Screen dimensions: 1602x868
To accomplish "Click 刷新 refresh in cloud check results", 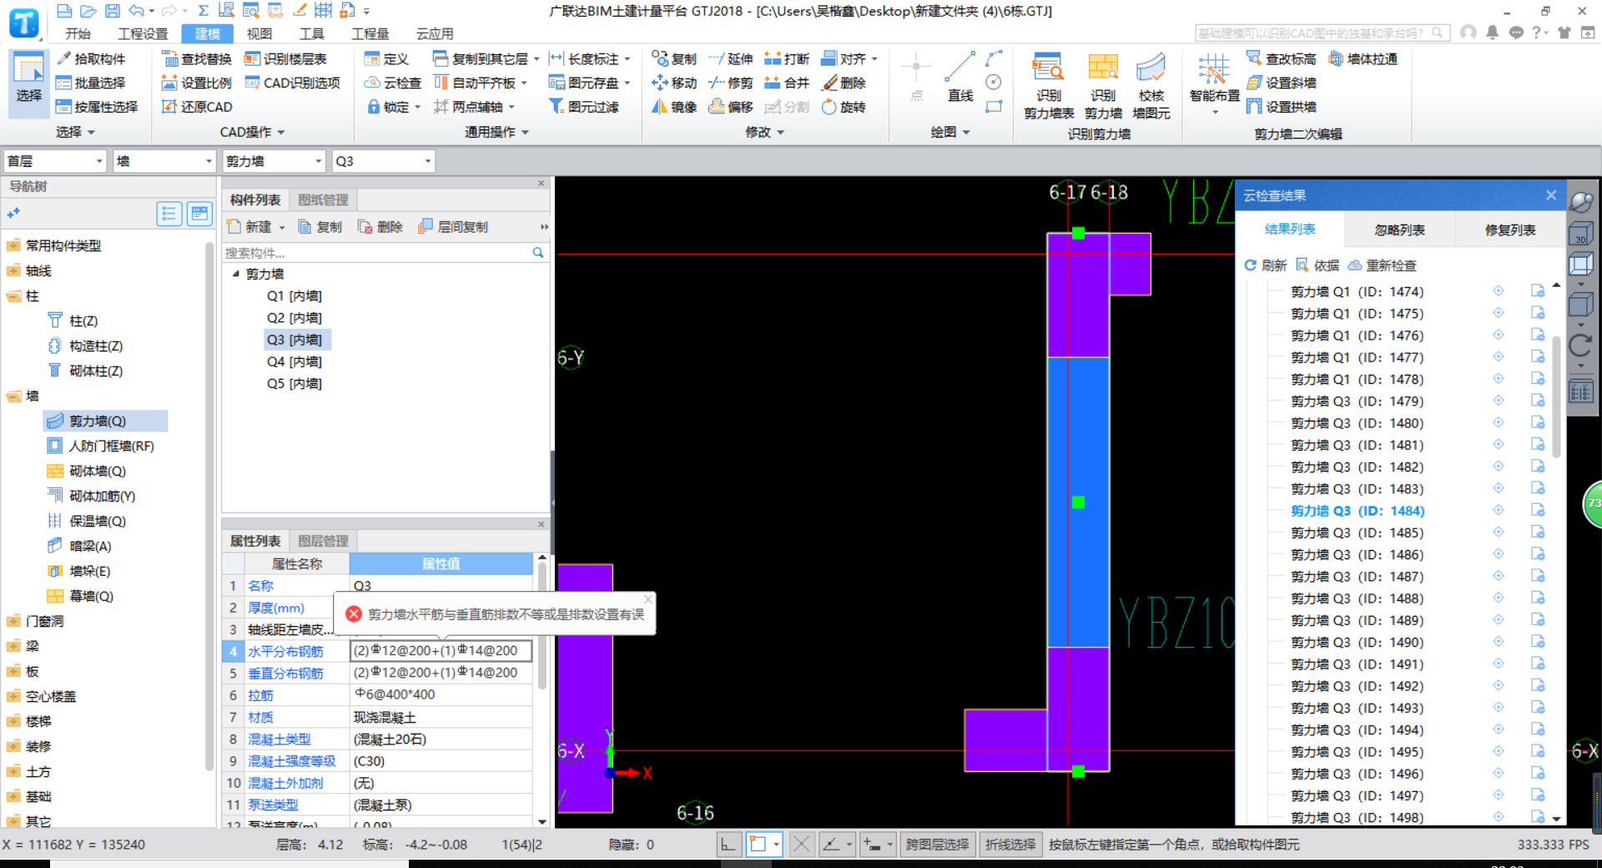I will pyautogui.click(x=1265, y=265).
